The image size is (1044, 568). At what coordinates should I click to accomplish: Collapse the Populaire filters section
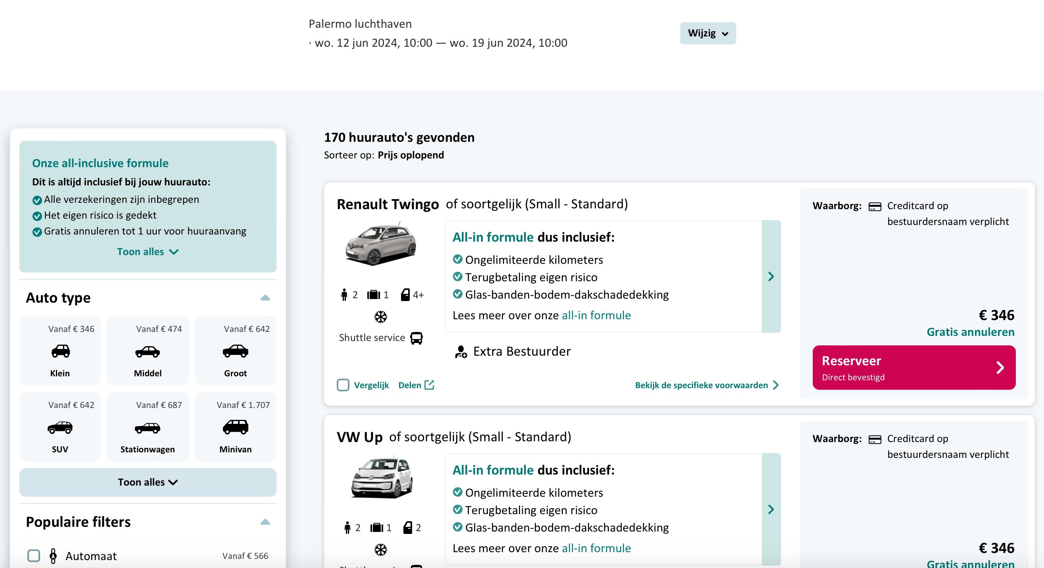pos(265,522)
